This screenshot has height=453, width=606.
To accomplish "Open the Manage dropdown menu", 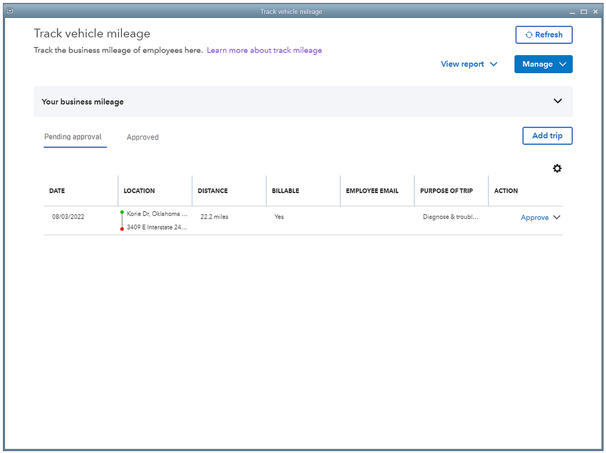I will pos(543,64).
